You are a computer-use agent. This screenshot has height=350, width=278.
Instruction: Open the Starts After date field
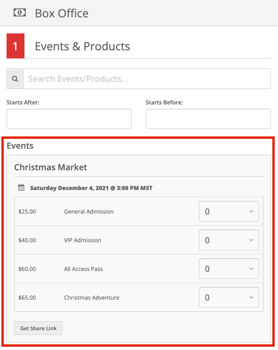pos(69,119)
